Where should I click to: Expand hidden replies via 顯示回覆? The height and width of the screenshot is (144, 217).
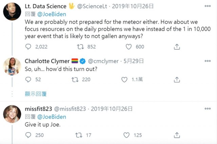coord(36,94)
